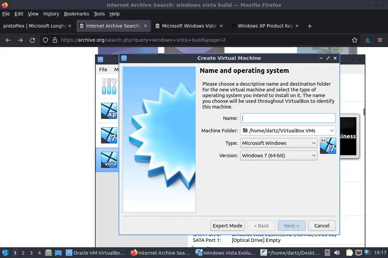
Task: Open the Firefox File menu
Action: click(6, 14)
